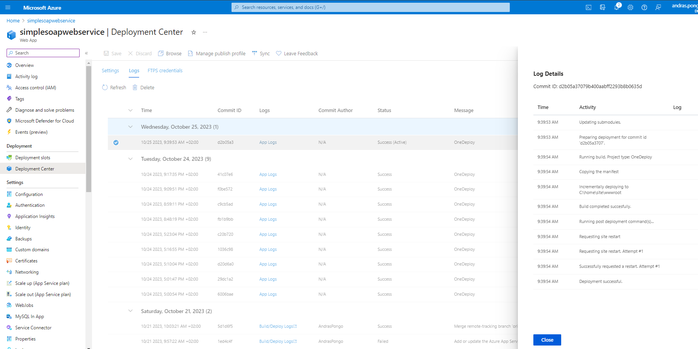This screenshot has width=698, height=349.
Task: Toggle all groups chevron in table header
Action: (130, 111)
